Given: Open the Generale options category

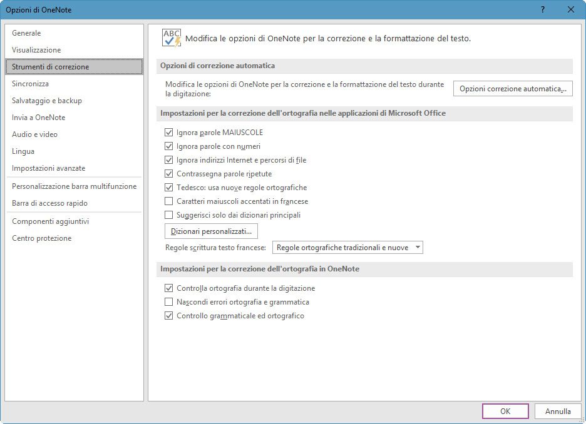Looking at the screenshot, I should (26, 33).
